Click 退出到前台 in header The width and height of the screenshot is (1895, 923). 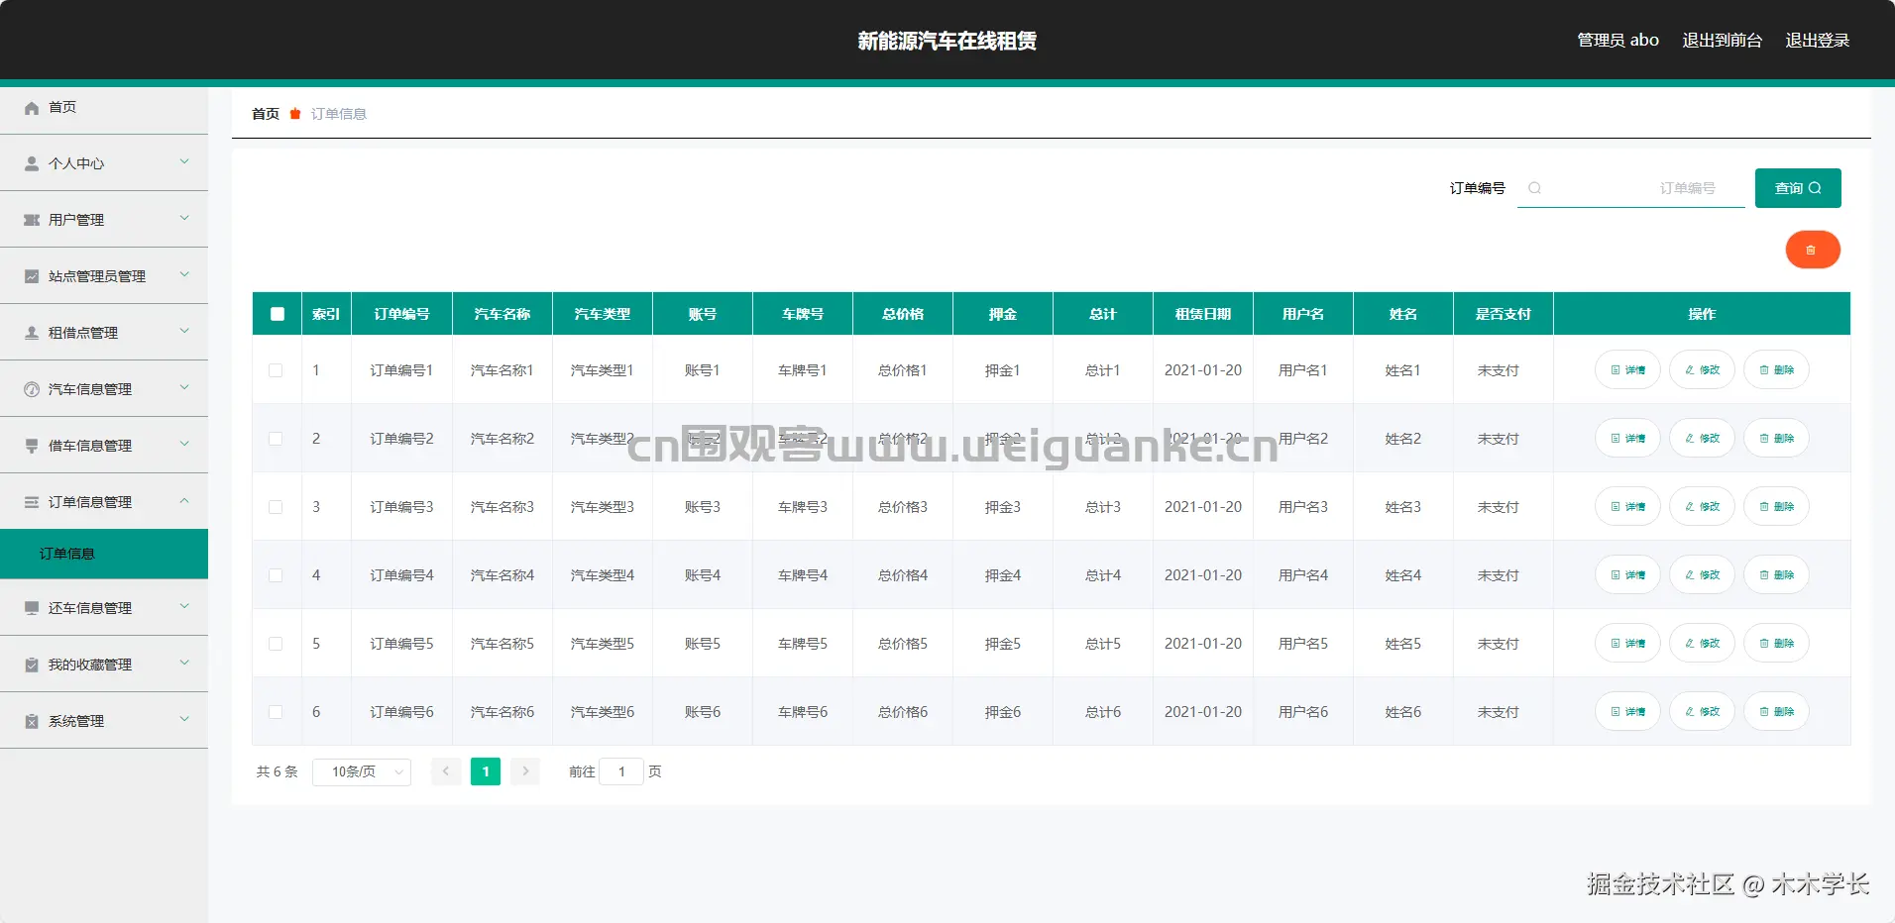[1722, 41]
